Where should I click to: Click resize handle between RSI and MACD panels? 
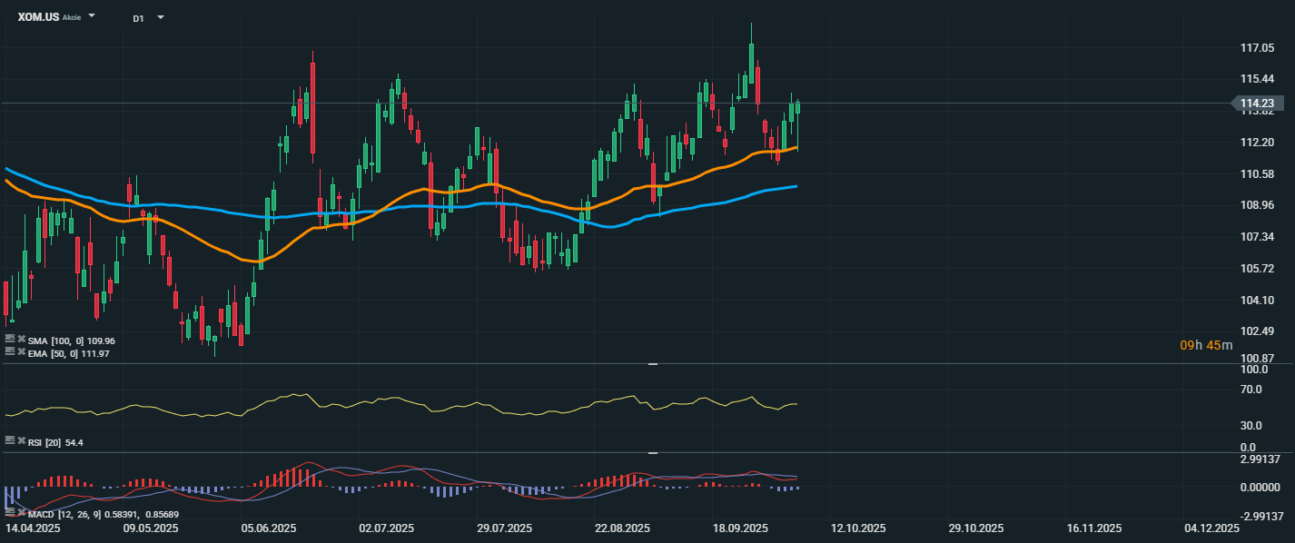652,452
